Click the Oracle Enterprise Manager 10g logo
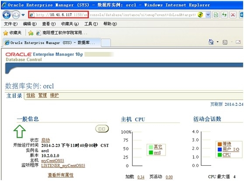 pos(44,54)
